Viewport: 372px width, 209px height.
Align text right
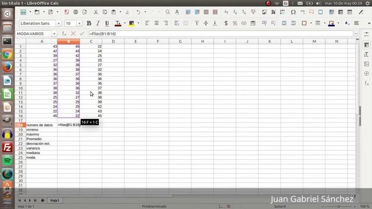coord(166,23)
